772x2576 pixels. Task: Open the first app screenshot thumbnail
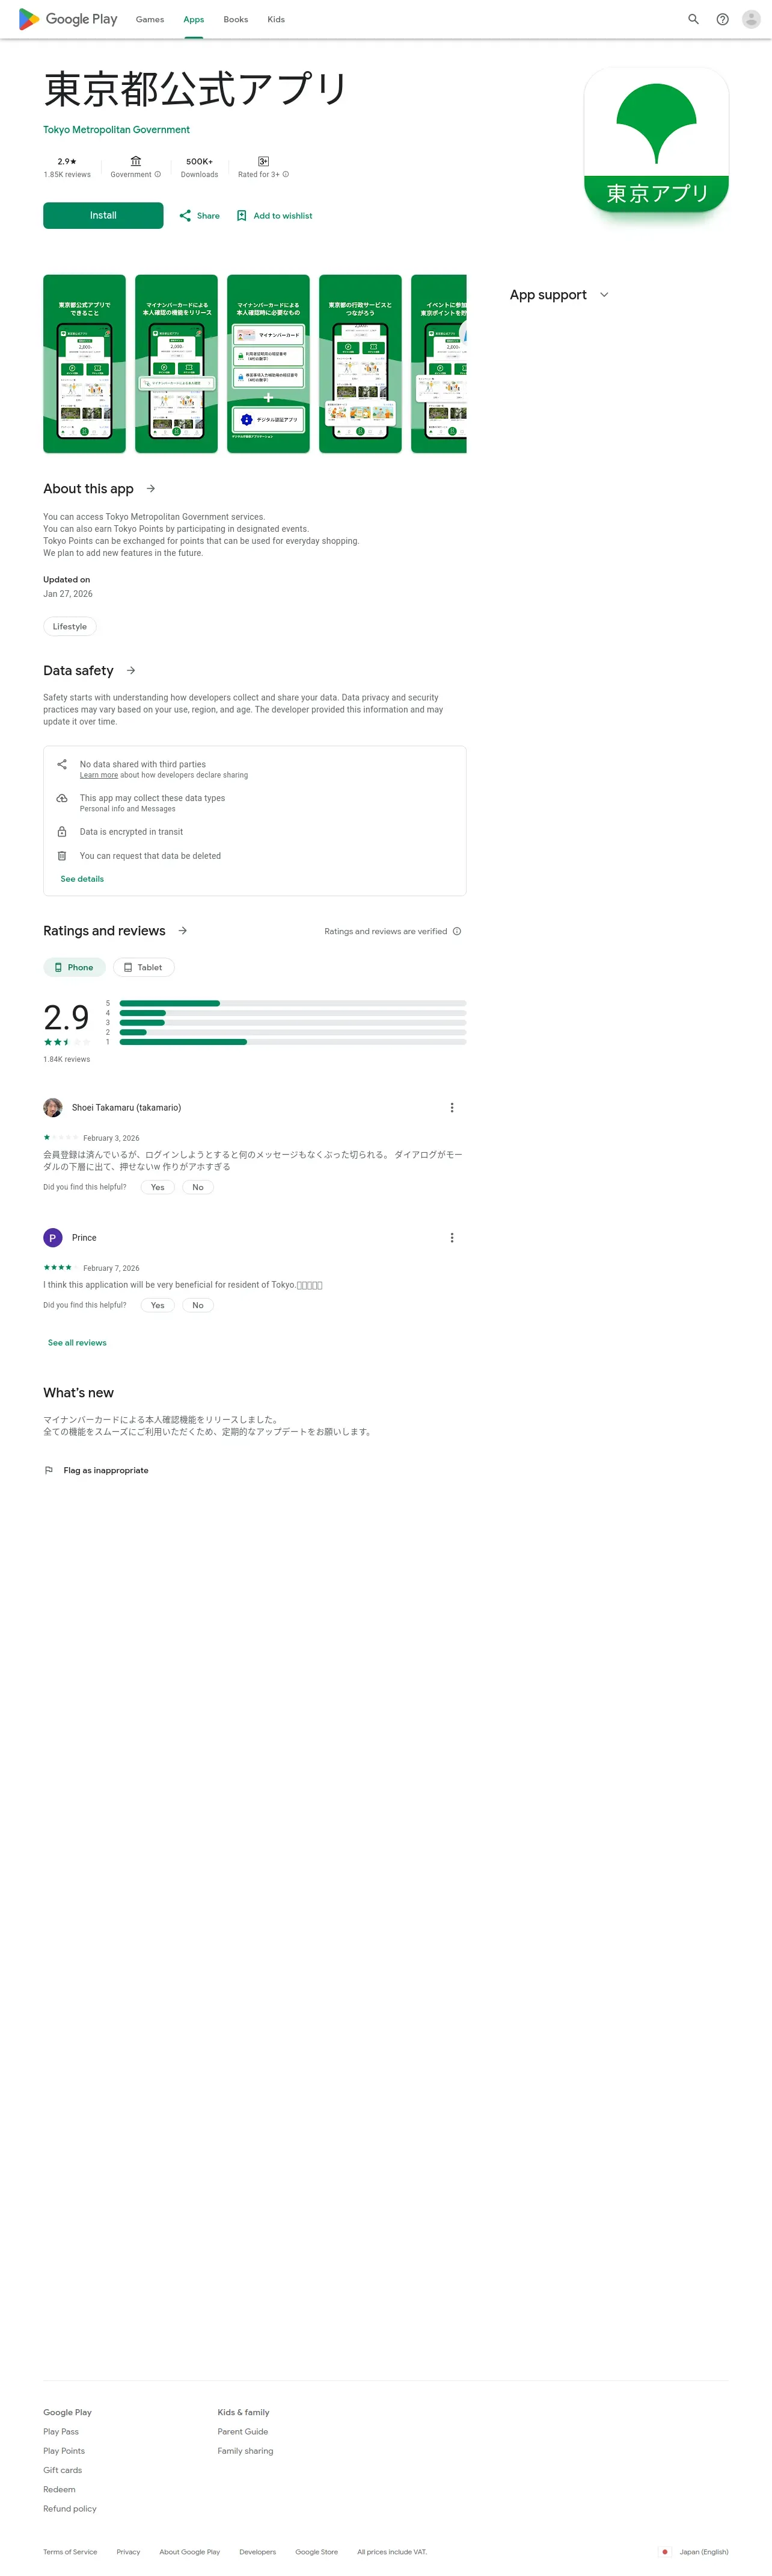click(84, 364)
